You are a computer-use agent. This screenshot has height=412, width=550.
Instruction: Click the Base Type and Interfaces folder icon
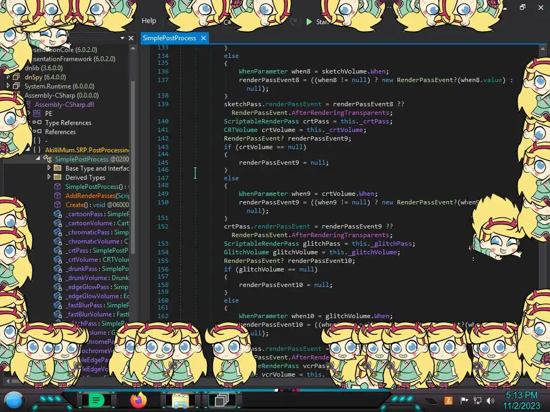click(57, 168)
